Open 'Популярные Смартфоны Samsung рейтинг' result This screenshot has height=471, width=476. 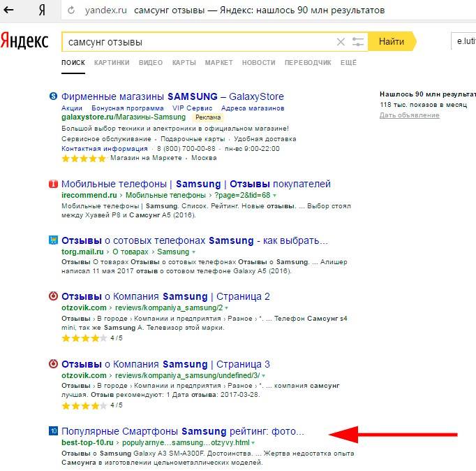182,431
